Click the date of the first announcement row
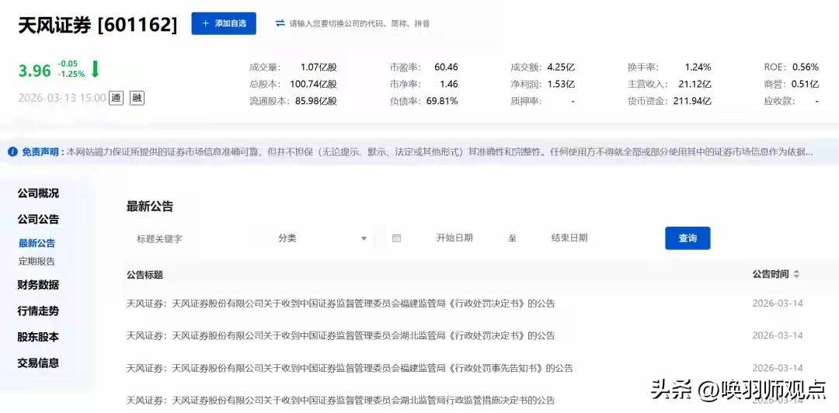This screenshot has width=839, height=413. pos(778,304)
